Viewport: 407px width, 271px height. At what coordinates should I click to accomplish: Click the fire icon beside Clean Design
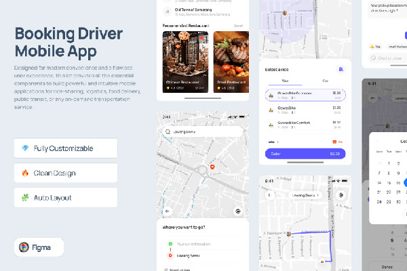tap(26, 173)
